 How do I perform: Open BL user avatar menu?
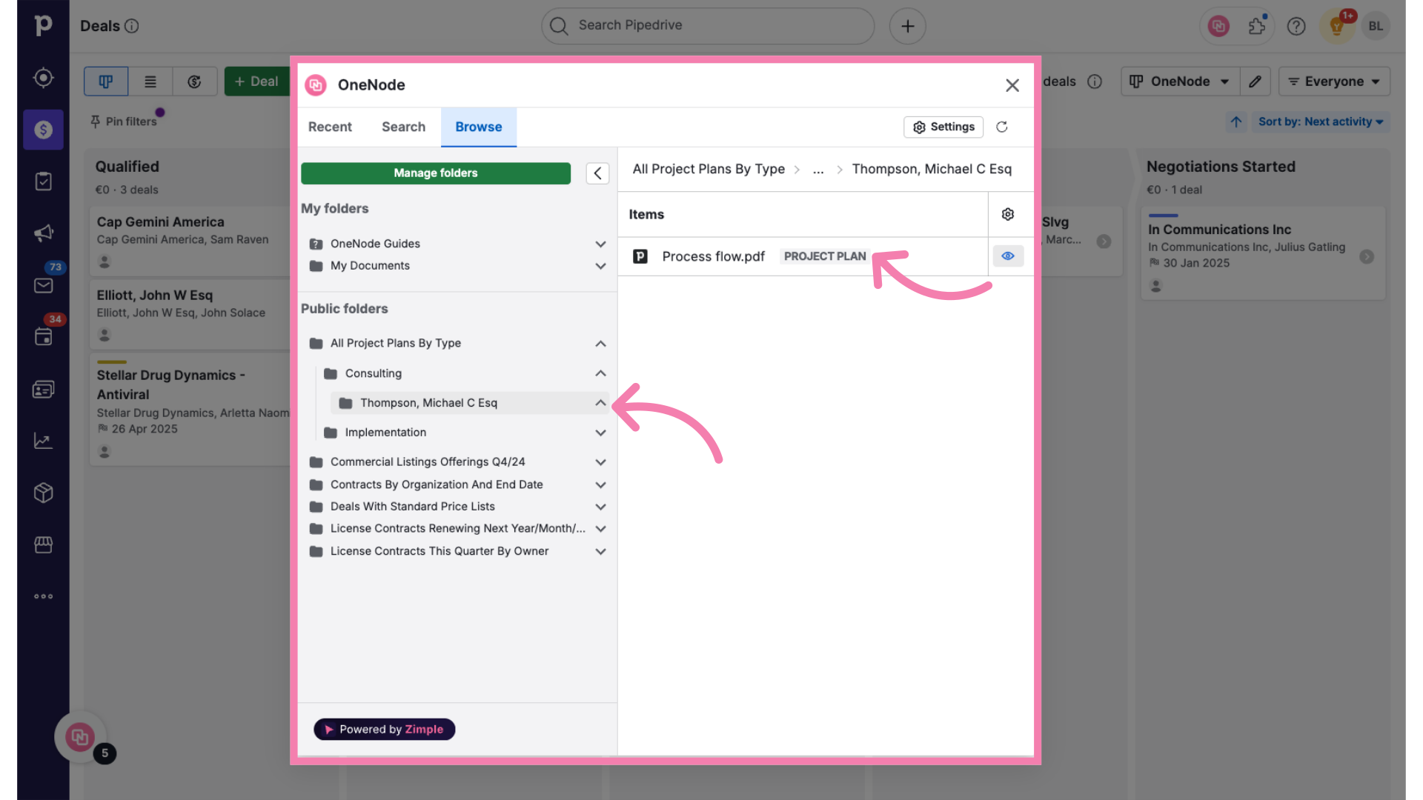[1376, 26]
